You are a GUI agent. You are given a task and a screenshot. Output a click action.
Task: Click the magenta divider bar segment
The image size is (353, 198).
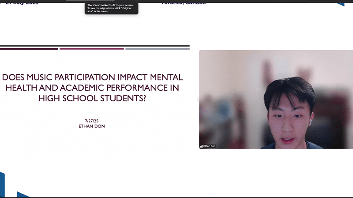point(91,49)
